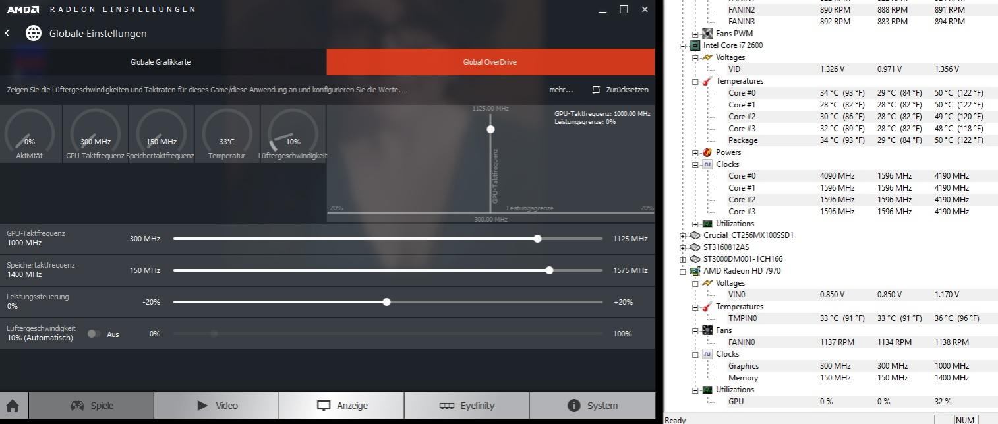The image size is (998, 424).
Task: Collapse the Intel Core i7 2600 node
Action: [x=683, y=45]
